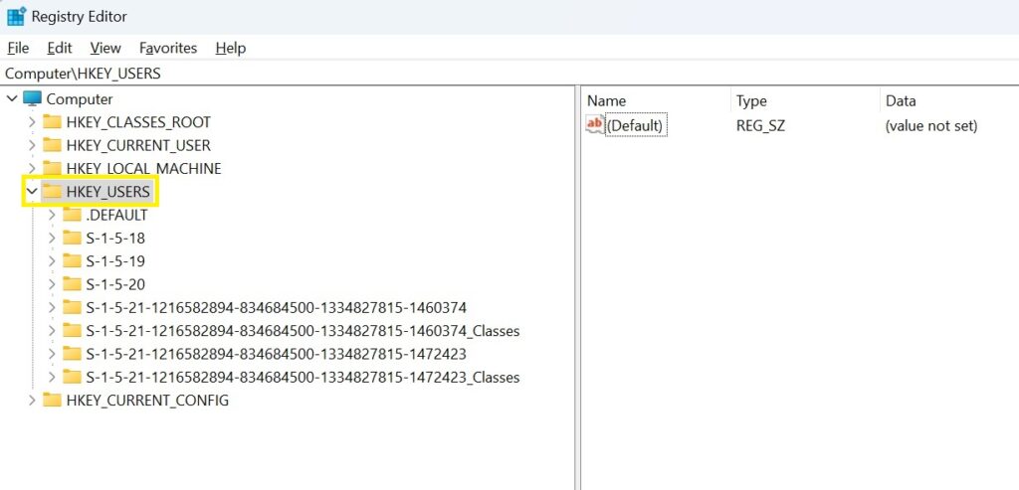Click the Registry Editor title bar icon
This screenshot has height=490, width=1019.
(16, 16)
